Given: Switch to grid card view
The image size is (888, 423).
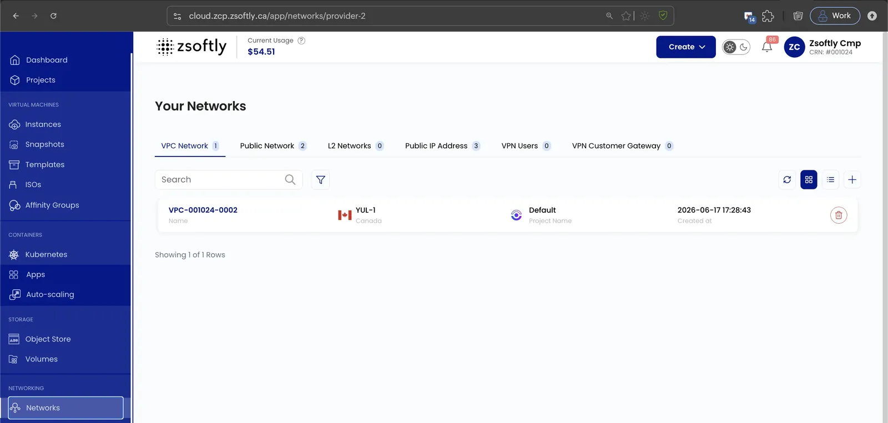Looking at the screenshot, I should click(809, 180).
